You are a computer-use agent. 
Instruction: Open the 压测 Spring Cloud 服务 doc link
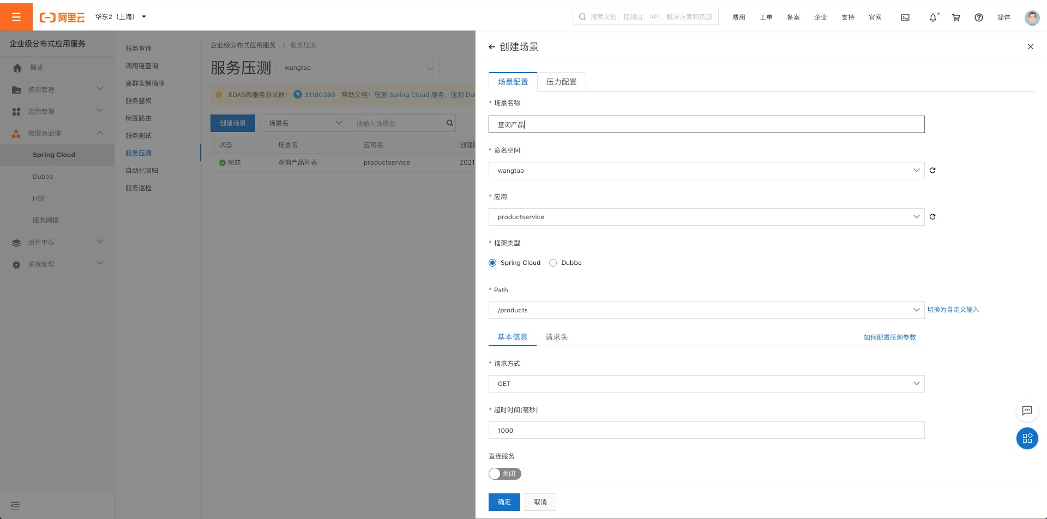click(x=409, y=95)
